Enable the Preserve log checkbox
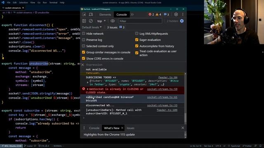 [83, 40]
